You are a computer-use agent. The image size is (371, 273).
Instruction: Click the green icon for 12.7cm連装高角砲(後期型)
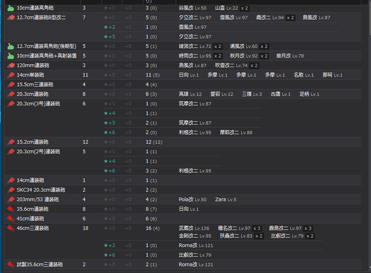[x=11, y=46]
